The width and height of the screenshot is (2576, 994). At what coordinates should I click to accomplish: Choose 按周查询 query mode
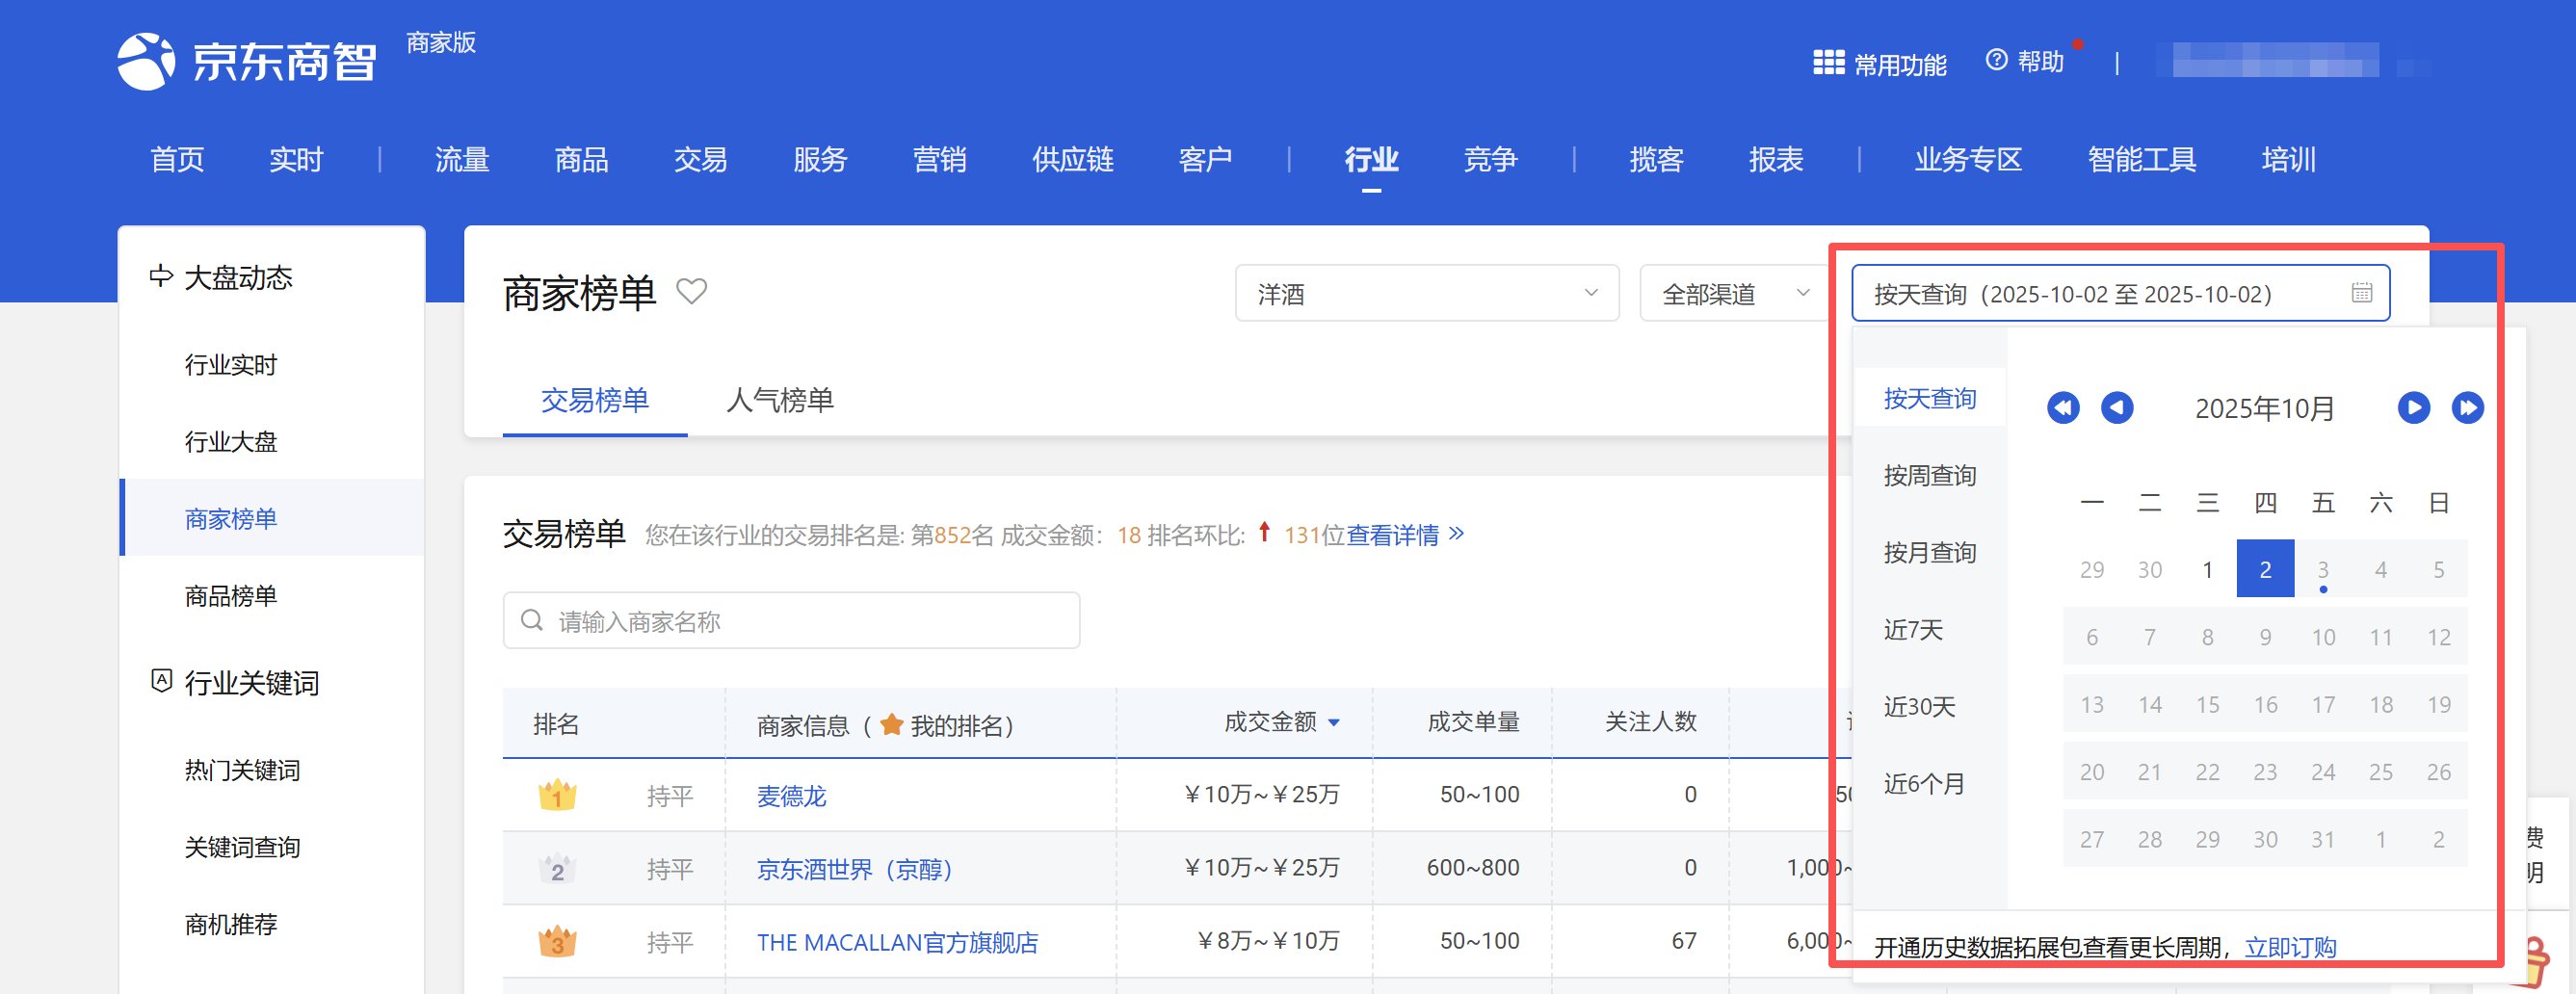[1930, 476]
